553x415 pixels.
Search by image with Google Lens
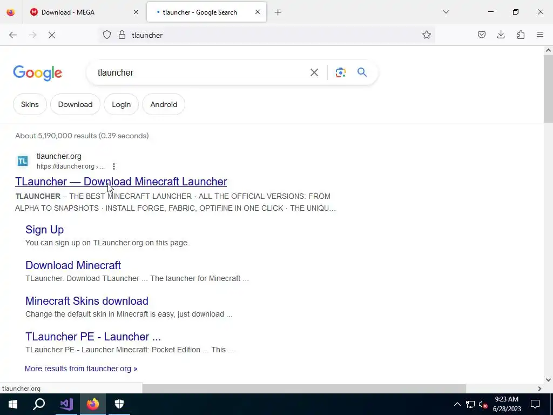(x=340, y=72)
